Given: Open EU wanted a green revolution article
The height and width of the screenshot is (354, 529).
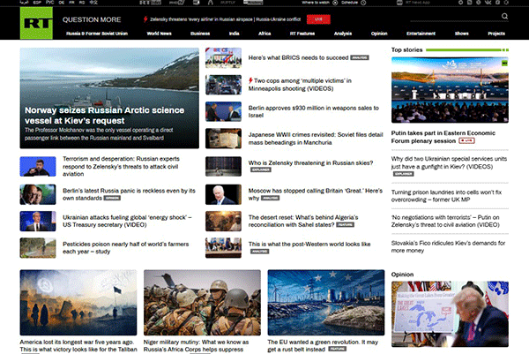Looking at the screenshot, I should [x=323, y=345].
